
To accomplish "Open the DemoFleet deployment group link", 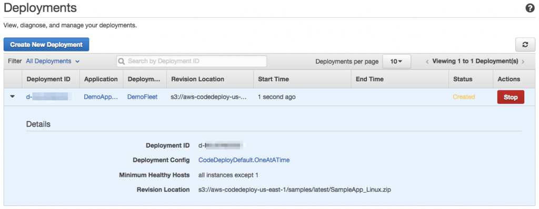I will coord(142,97).
